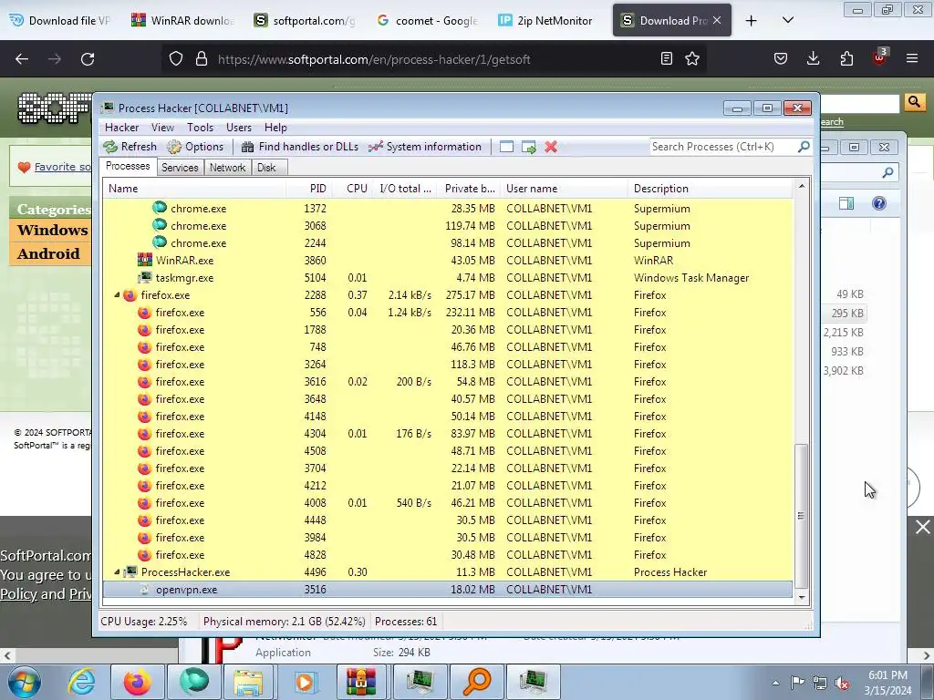Open the Tools menu
This screenshot has width=934, height=700.
click(x=200, y=128)
